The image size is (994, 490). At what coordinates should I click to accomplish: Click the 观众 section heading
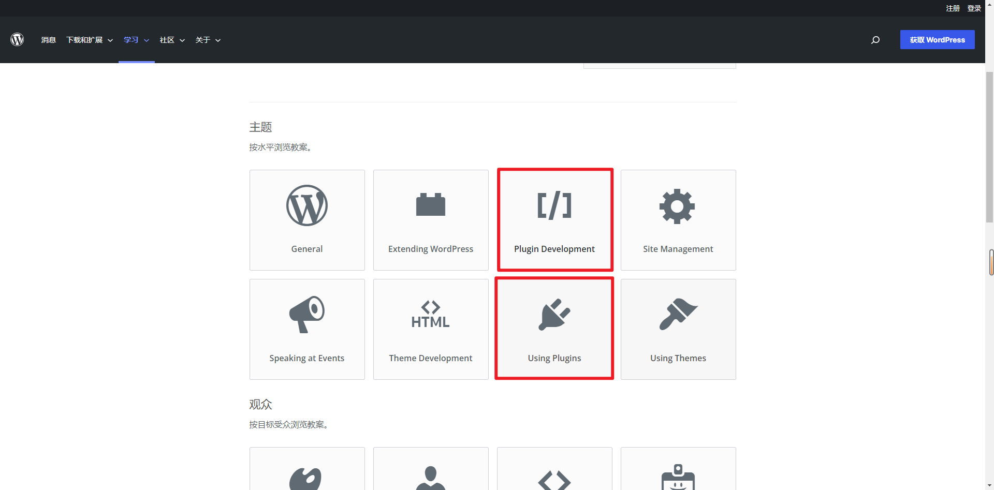click(x=260, y=404)
